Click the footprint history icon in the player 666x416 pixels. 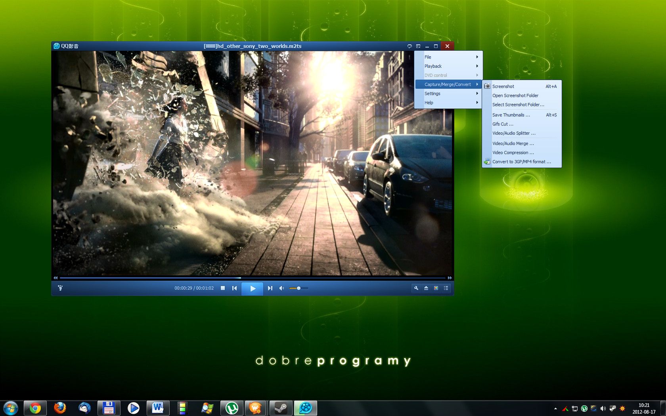[60, 288]
